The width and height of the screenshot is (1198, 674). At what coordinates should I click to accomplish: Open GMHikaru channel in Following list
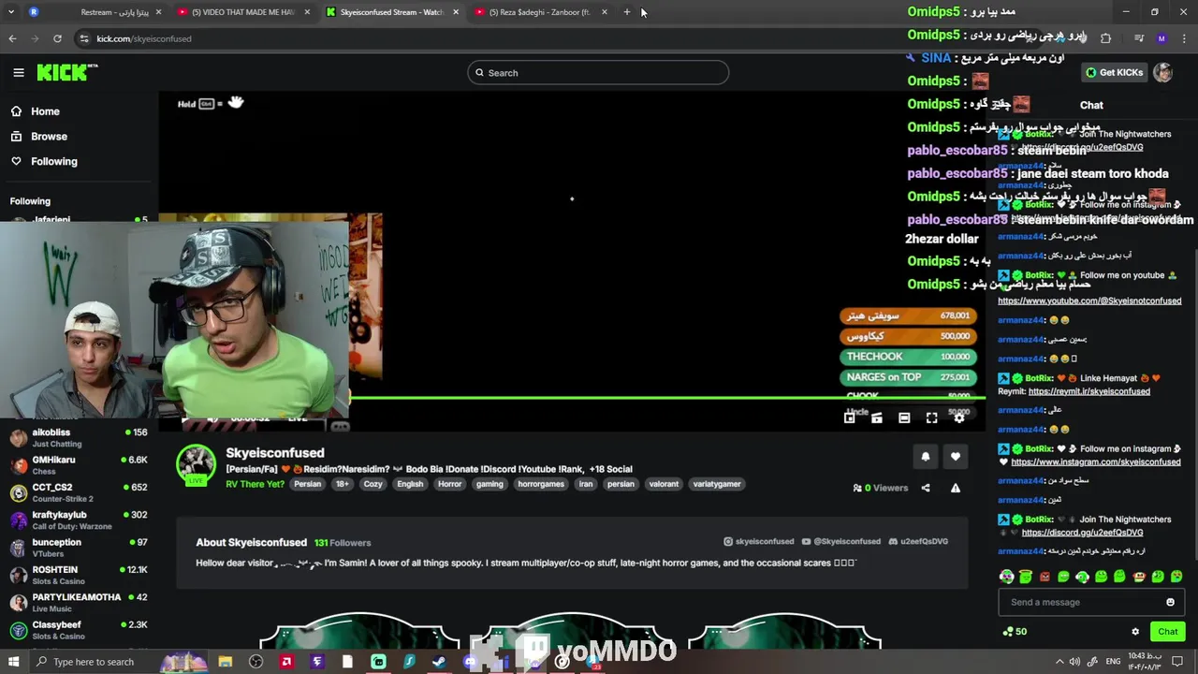(79, 465)
